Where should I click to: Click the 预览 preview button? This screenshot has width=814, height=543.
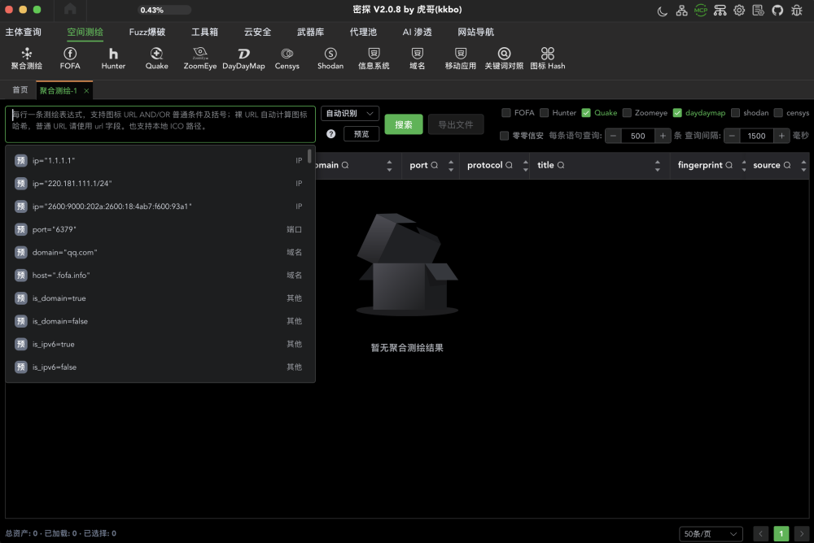click(x=361, y=134)
